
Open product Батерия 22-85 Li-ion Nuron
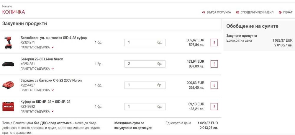42,59
